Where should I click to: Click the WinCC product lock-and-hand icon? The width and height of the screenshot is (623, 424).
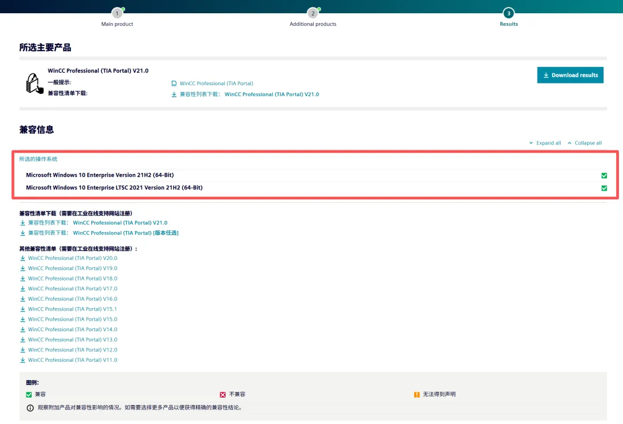tap(34, 84)
